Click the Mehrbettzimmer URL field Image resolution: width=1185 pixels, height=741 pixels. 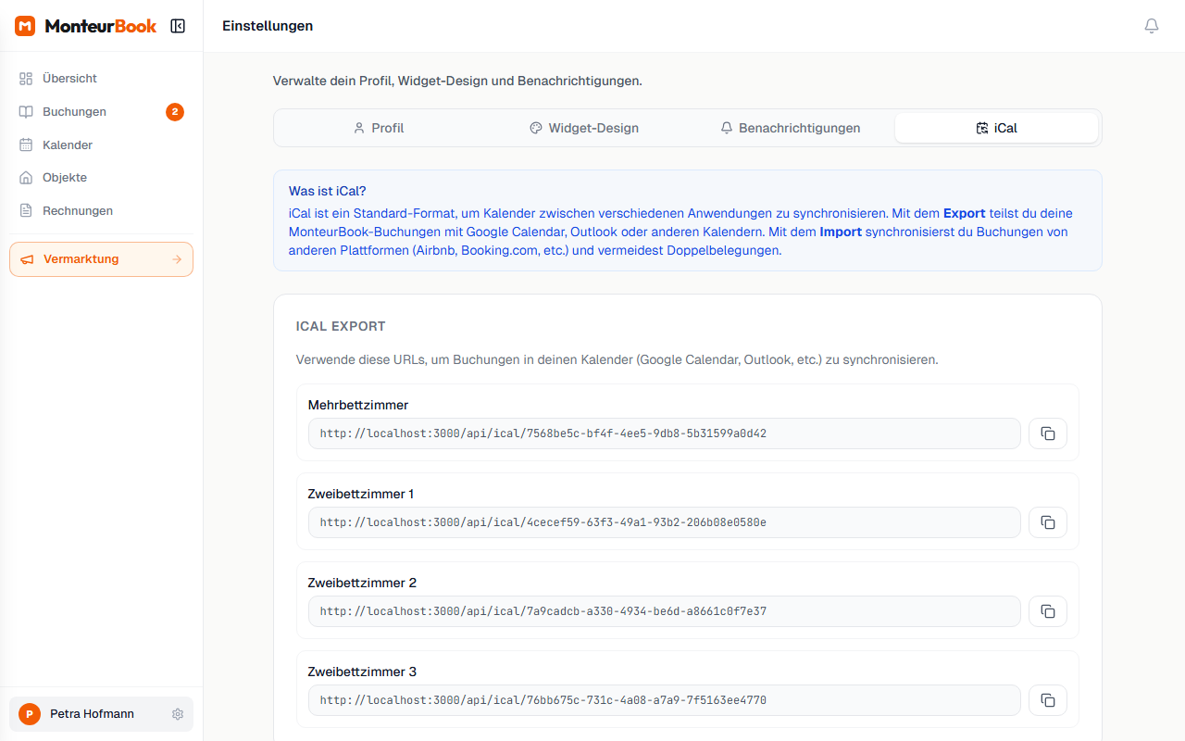664,433
